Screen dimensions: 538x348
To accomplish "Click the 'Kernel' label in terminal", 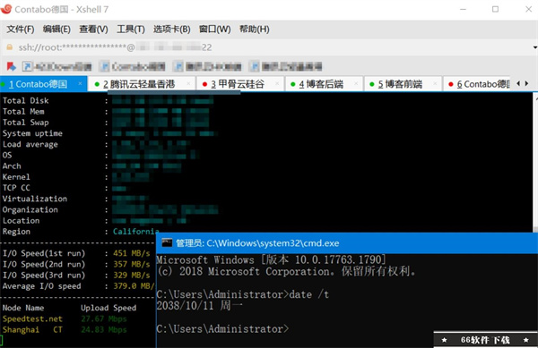I will pos(16,177).
